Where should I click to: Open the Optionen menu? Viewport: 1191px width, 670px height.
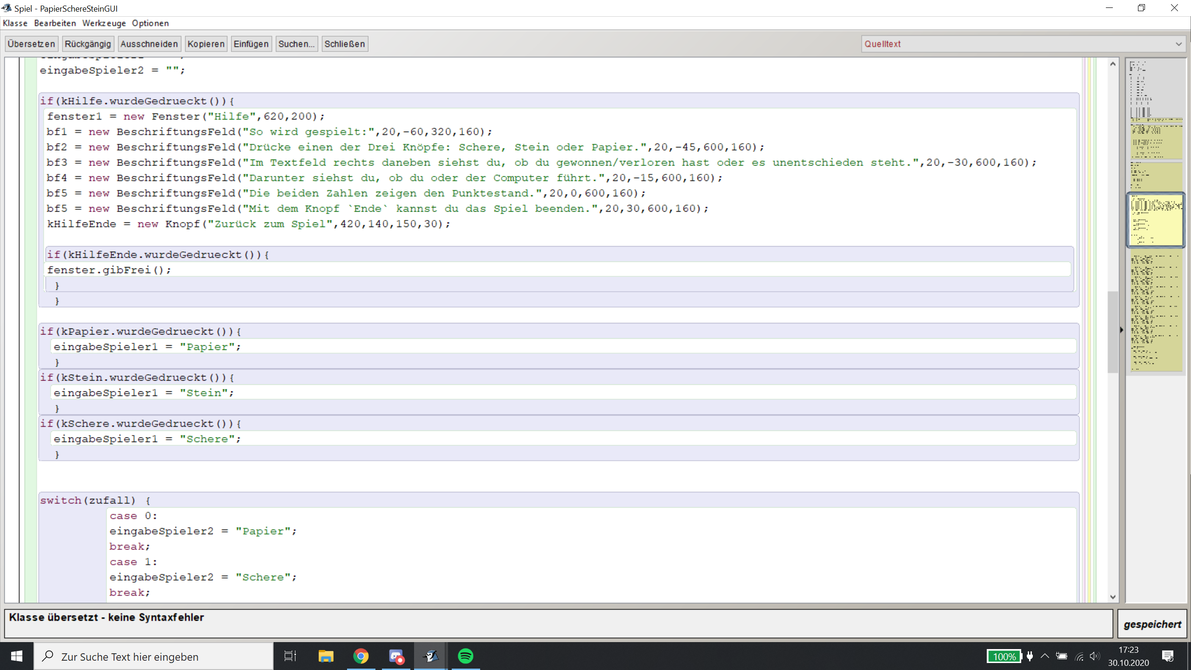click(x=150, y=23)
